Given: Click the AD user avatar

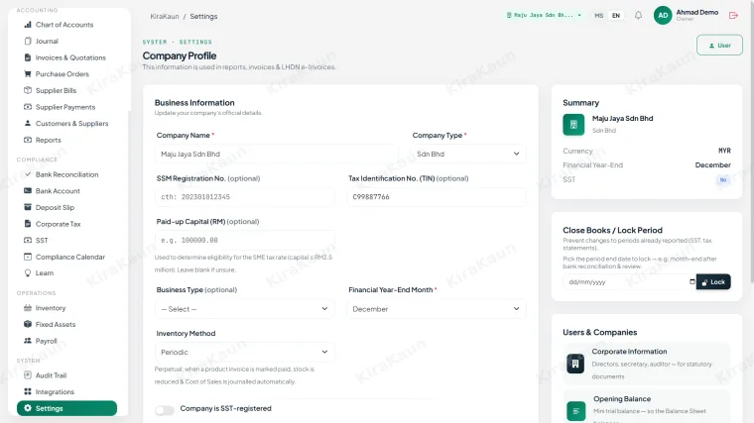Looking at the screenshot, I should [x=663, y=16].
